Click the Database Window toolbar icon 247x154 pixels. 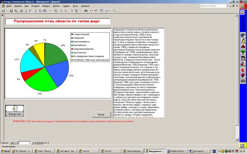102,11
